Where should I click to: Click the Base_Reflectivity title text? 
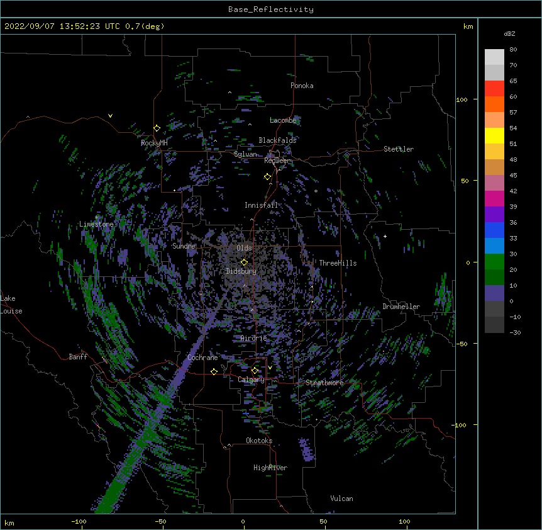tap(271, 9)
